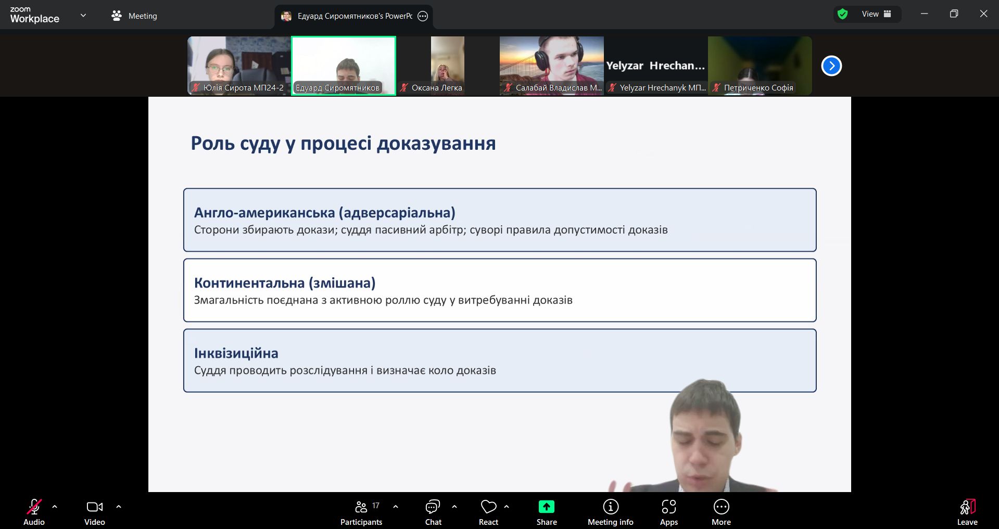
Task: Open the Apps panel
Action: coord(668,512)
